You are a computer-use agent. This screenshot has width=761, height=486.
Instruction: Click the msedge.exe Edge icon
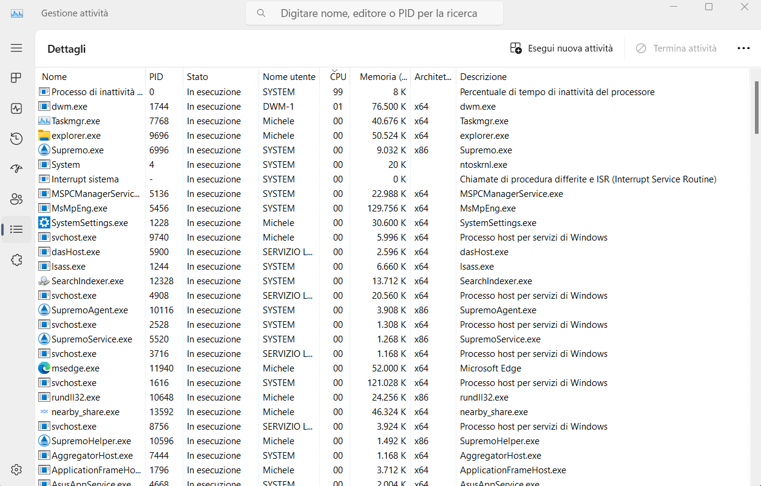(x=44, y=368)
